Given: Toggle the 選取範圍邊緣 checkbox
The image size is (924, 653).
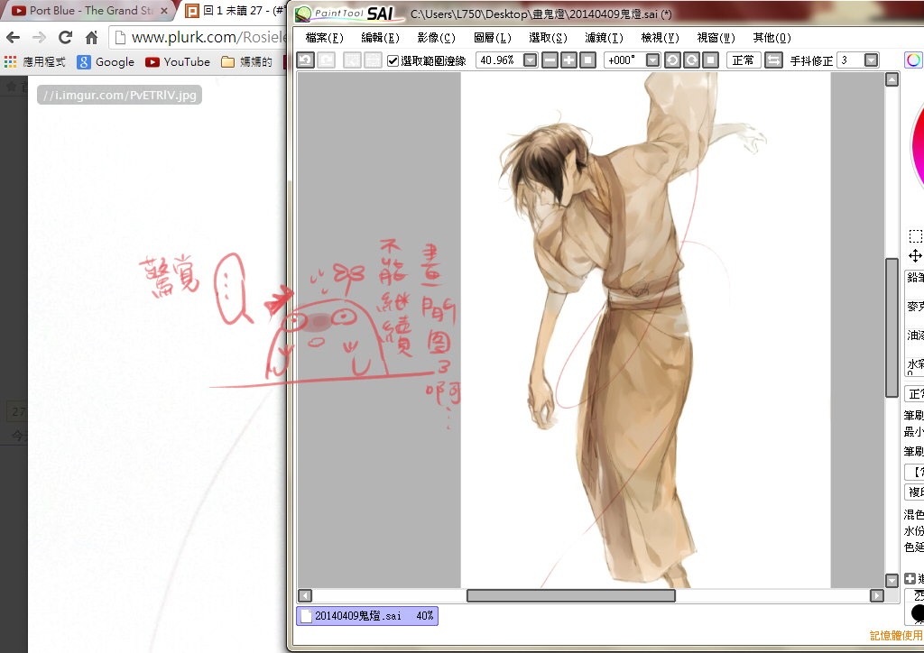Looking at the screenshot, I should pyautogui.click(x=393, y=60).
